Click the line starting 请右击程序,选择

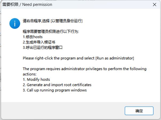(x=53, y=21)
